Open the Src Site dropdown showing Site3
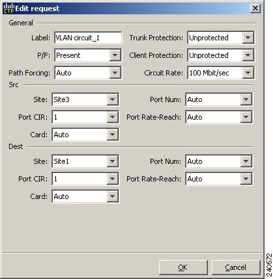 pyautogui.click(x=85, y=100)
